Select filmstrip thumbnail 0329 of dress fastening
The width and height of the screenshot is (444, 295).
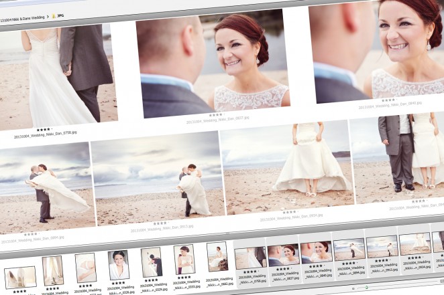pos(151,262)
